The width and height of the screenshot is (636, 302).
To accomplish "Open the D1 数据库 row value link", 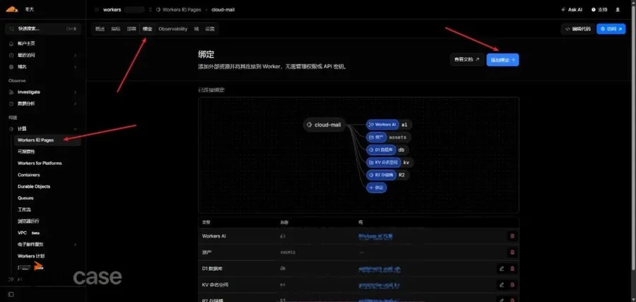I will click(379, 269).
